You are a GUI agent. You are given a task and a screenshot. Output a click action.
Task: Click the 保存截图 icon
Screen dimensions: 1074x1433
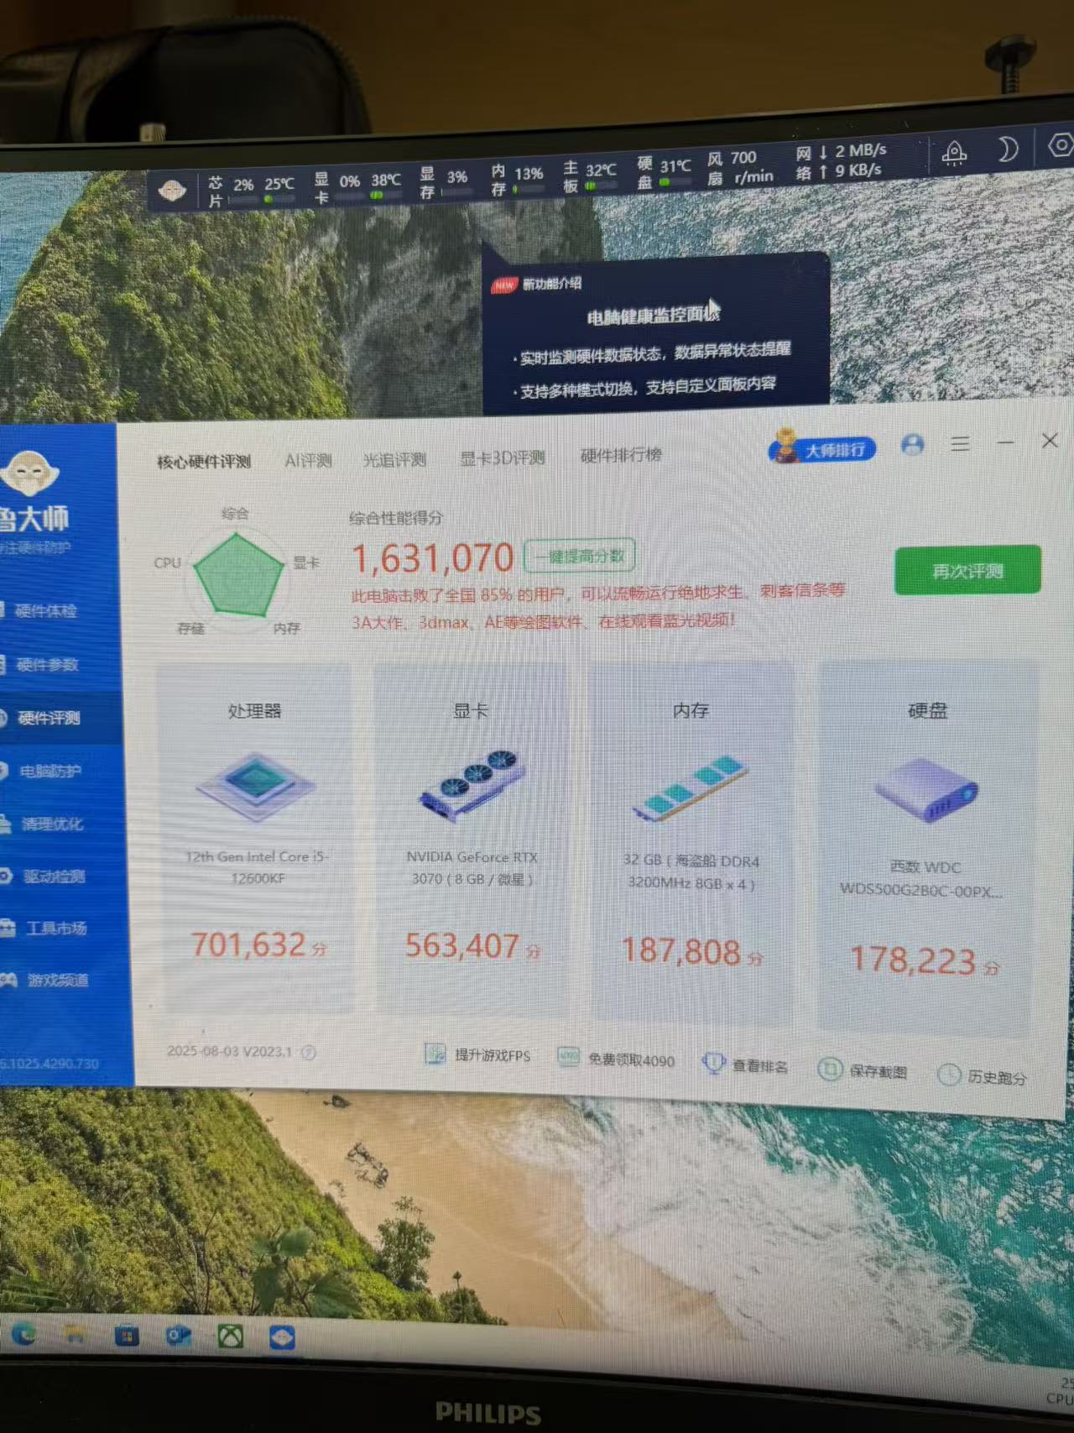830,1070
